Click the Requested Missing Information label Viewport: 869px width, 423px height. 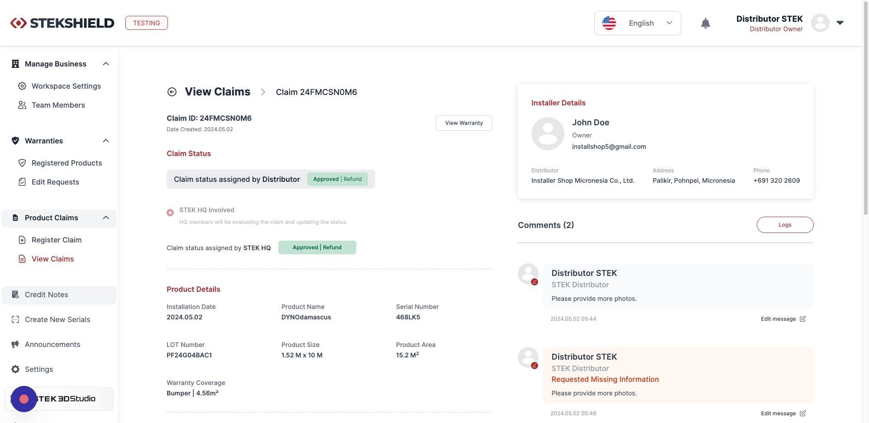coord(605,379)
